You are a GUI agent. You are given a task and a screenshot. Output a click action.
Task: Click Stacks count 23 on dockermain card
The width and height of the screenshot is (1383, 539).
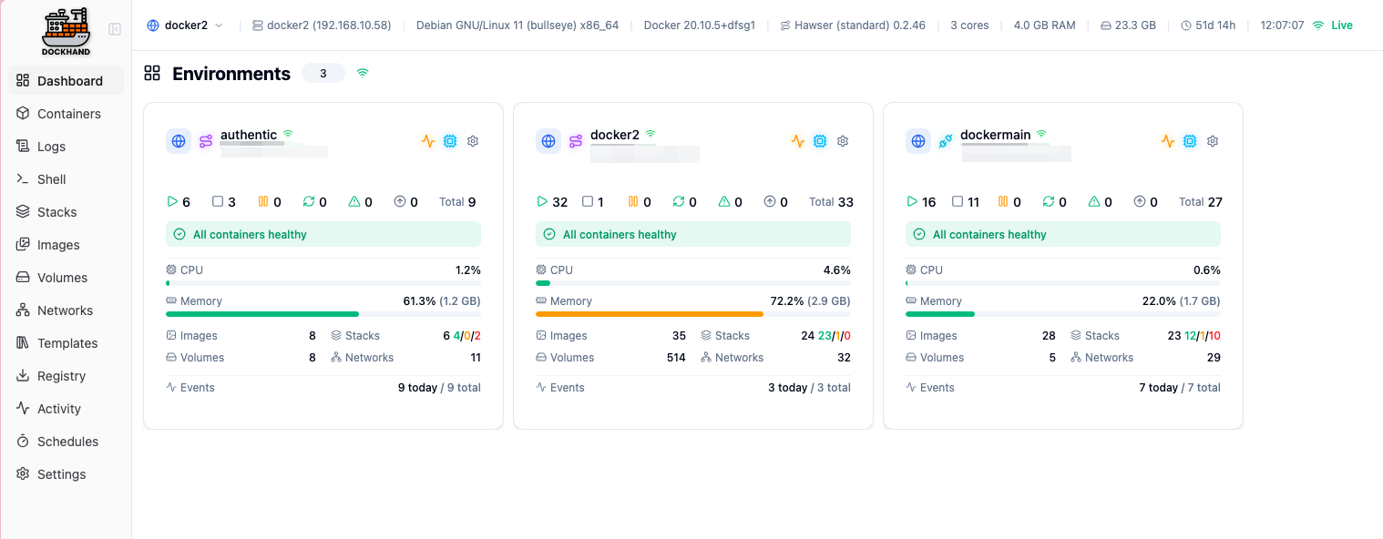[x=1174, y=336]
